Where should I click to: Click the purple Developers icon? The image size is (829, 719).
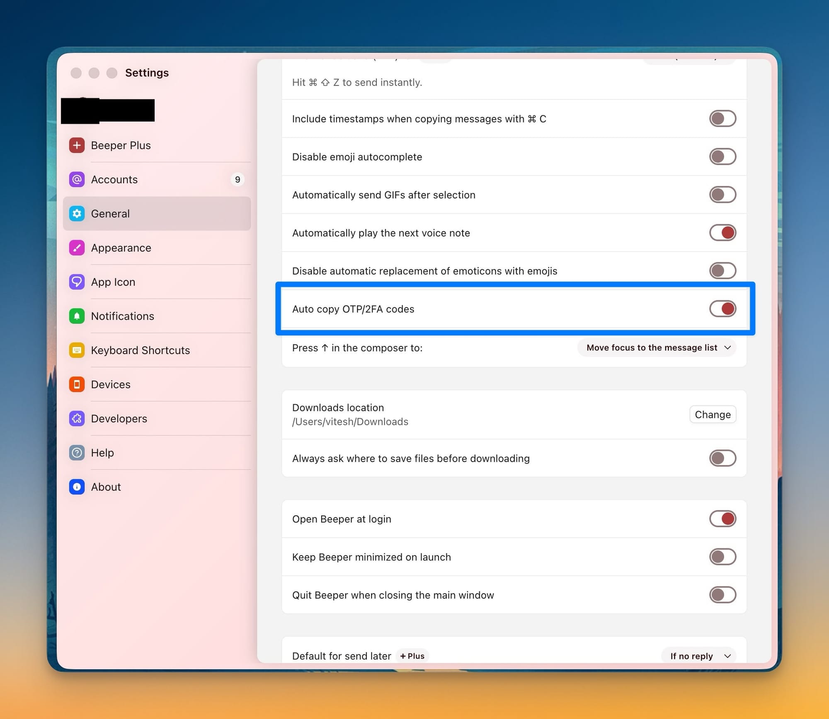tap(77, 419)
